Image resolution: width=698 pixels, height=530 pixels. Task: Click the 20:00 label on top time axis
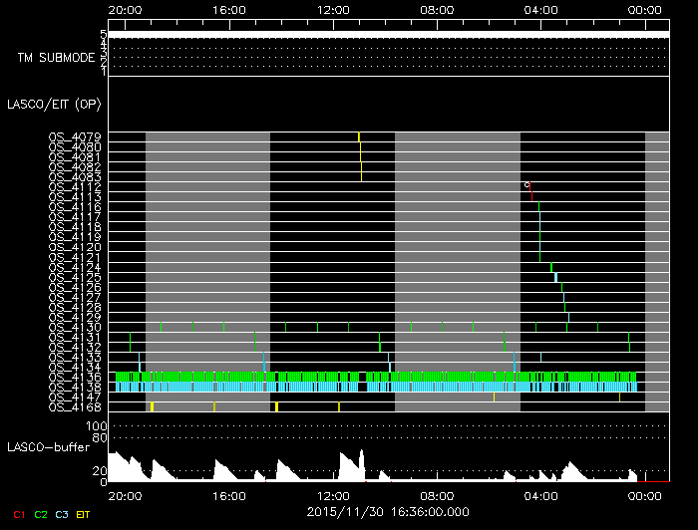125,9
